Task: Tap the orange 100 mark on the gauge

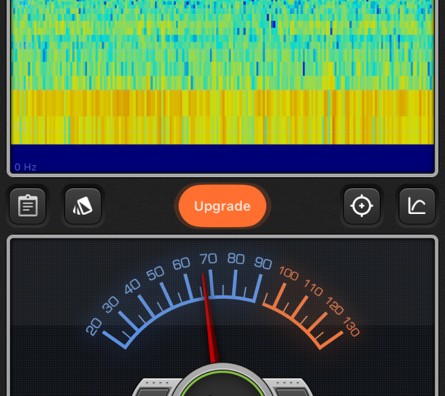Action: pos(289,274)
